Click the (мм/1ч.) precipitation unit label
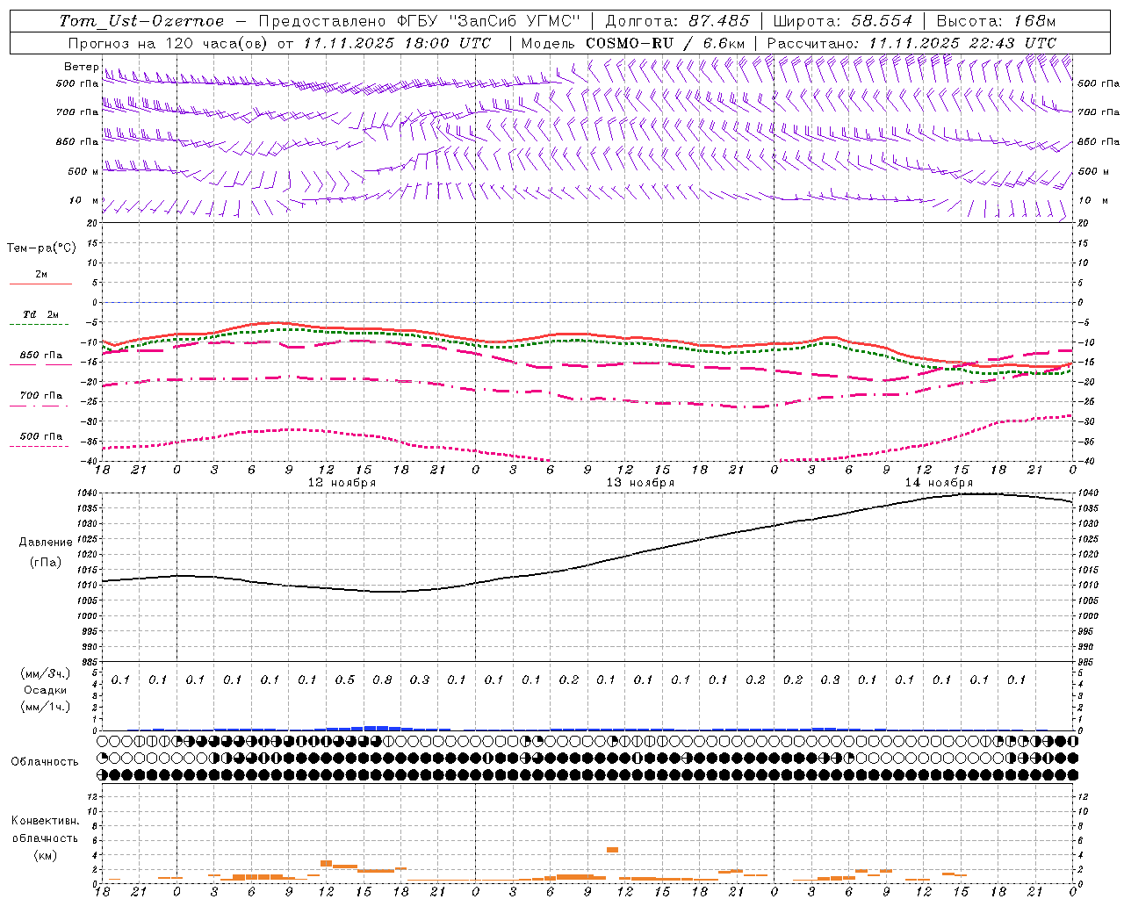Image resolution: width=1124 pixels, height=899 pixels. 46,707
